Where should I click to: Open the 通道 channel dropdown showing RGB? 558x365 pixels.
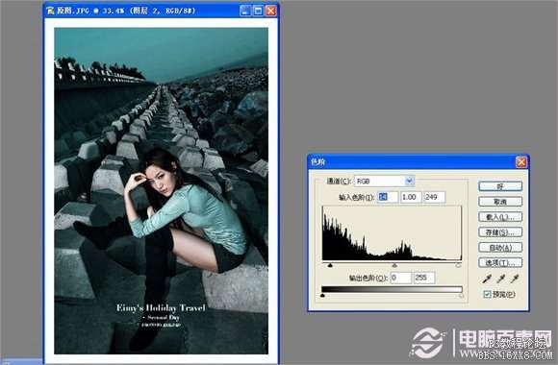384,181
